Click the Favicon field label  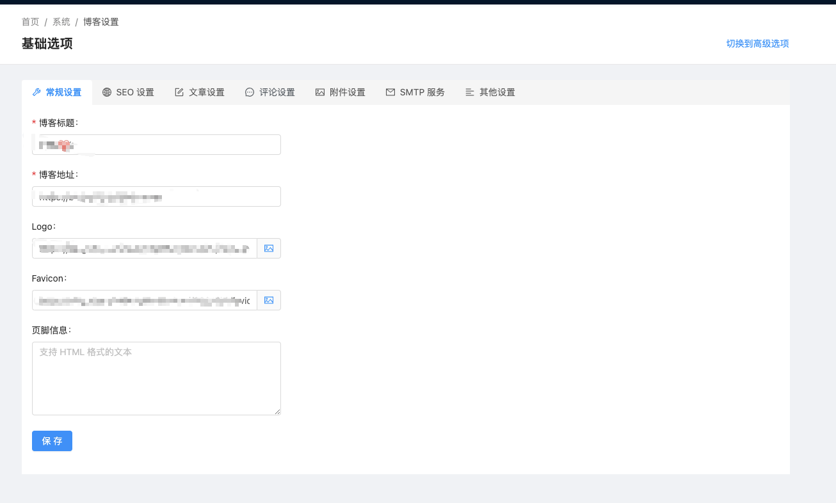[49, 278]
